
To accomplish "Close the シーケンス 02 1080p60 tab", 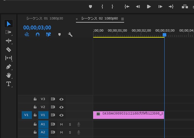I will coord(77,19).
